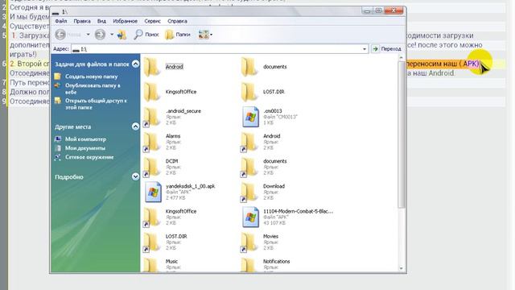Click the .cm0013 file name text
The width and height of the screenshot is (515, 290).
click(272, 111)
